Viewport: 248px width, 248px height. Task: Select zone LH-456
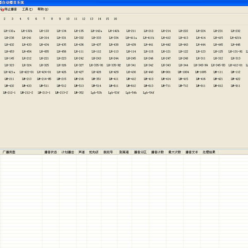click(62, 52)
